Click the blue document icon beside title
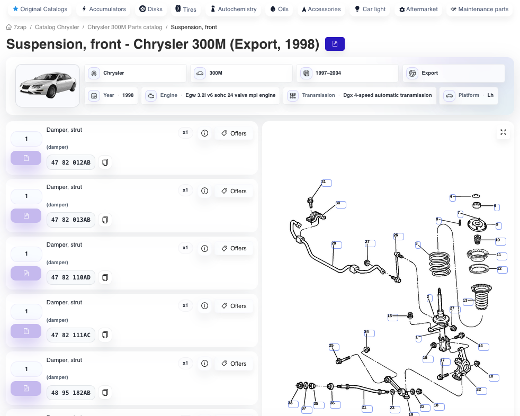 point(335,44)
